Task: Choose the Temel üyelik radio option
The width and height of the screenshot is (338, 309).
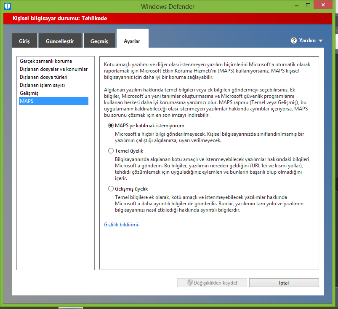Action: tap(111, 151)
